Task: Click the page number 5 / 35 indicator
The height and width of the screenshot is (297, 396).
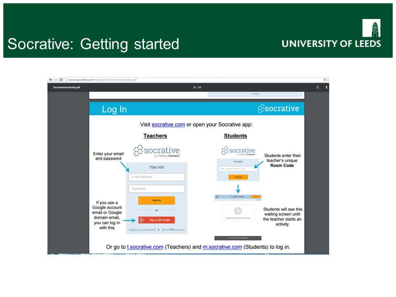Action: click(197, 87)
